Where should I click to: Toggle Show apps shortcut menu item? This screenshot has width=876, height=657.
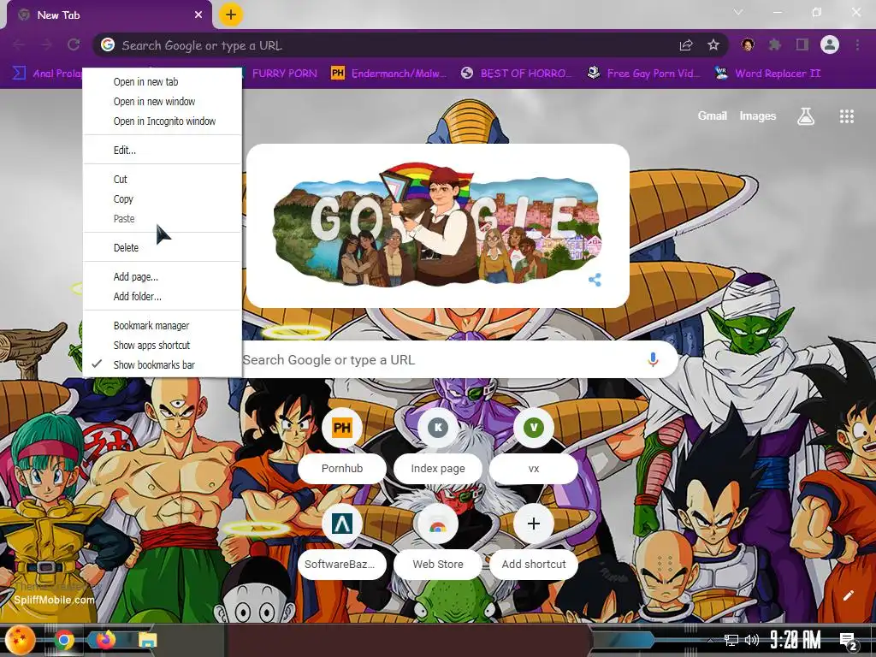[162, 346]
